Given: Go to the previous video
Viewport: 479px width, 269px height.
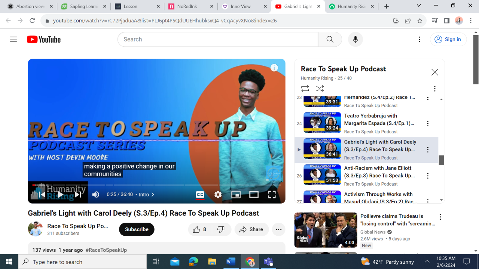Looking at the screenshot, I should [x=42, y=194].
